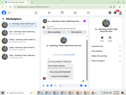Click the chat scrollbar thumb
This screenshot has width=126, height=95.
click(87, 60)
